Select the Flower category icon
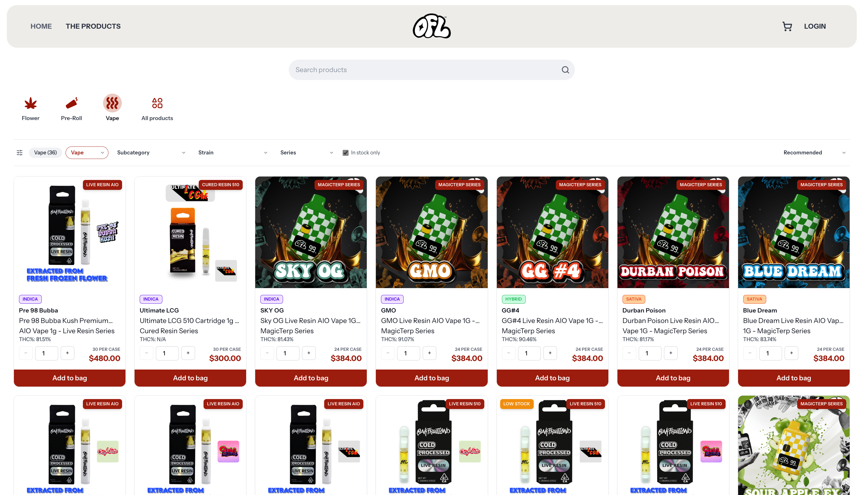 (31, 103)
